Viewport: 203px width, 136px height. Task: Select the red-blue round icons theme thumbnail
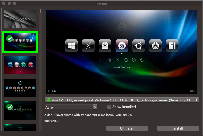20,65
